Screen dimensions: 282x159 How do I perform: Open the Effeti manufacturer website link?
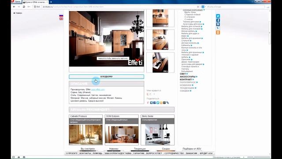point(98,89)
